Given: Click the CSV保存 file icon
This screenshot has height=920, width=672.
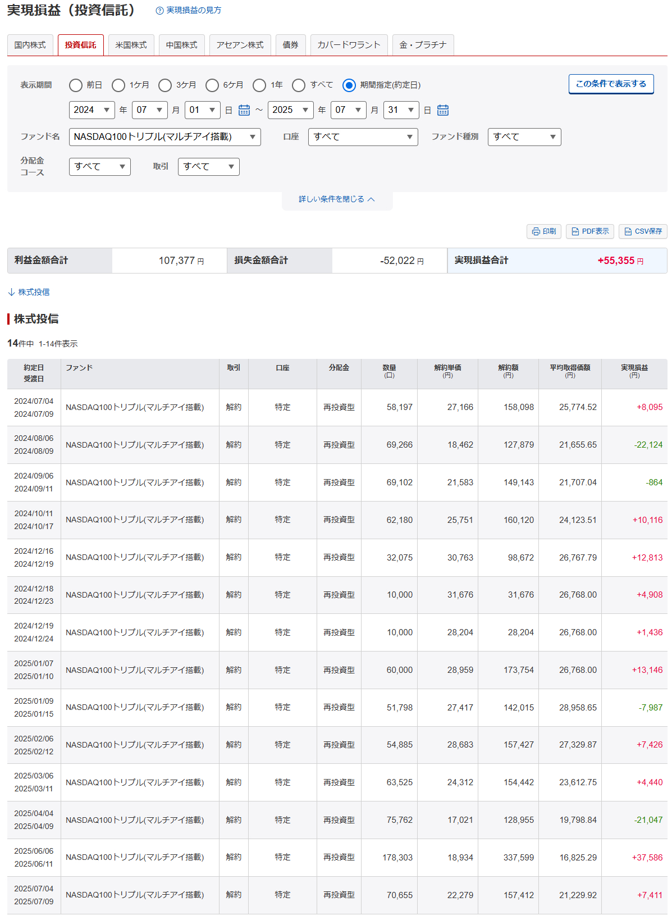Looking at the screenshot, I should [x=628, y=231].
